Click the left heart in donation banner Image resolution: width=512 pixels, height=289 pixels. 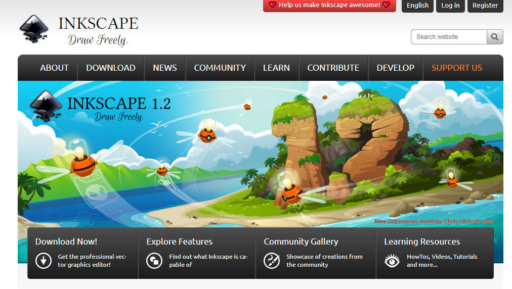(x=272, y=5)
